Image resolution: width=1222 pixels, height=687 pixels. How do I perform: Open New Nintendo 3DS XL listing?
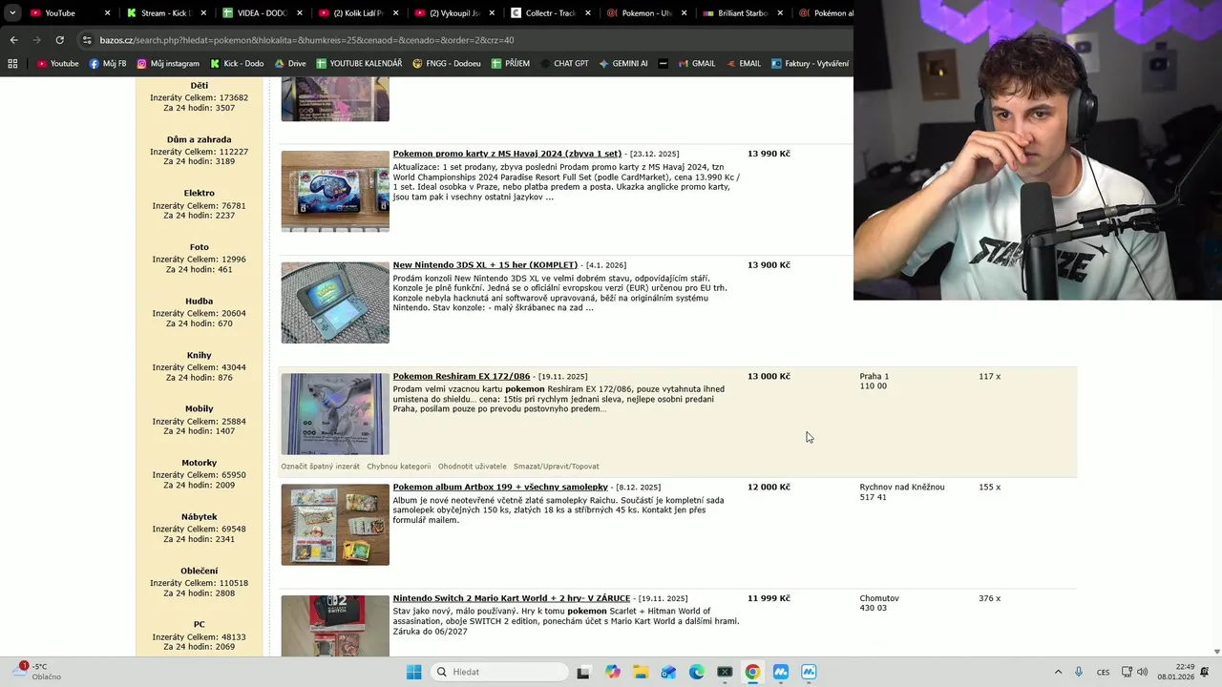[x=485, y=265]
